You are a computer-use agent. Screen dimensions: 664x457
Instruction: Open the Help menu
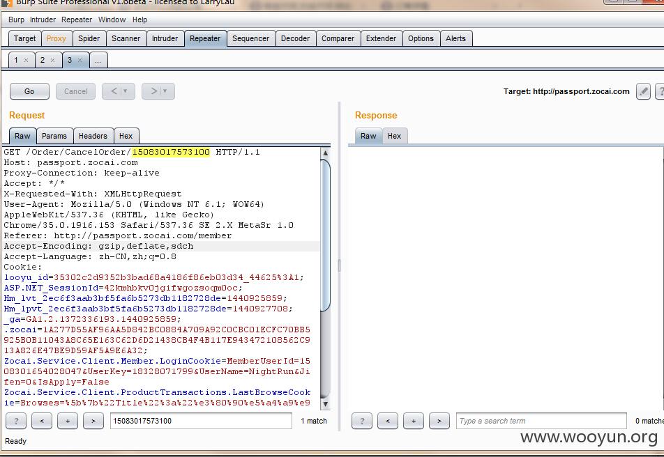(139, 20)
